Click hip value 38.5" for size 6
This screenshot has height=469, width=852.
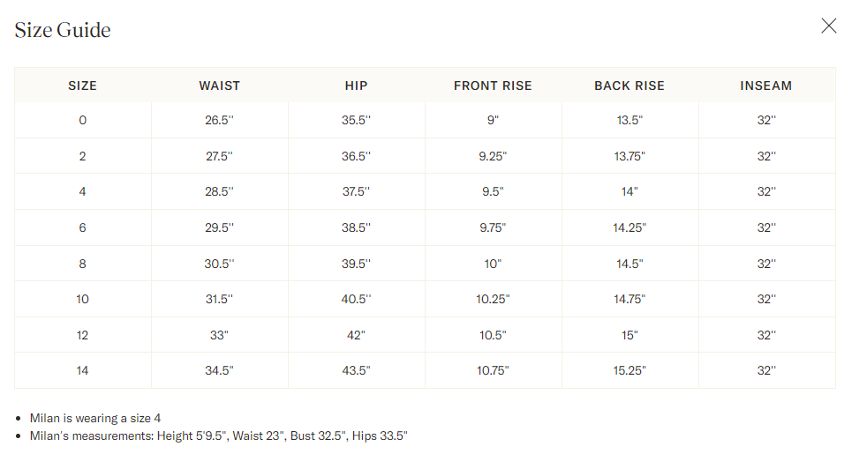[357, 228]
